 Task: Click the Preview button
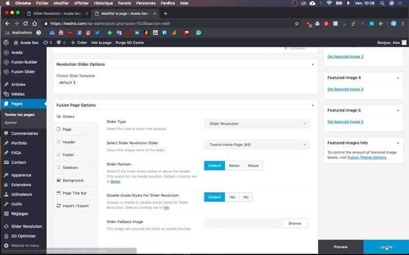pyautogui.click(x=340, y=247)
